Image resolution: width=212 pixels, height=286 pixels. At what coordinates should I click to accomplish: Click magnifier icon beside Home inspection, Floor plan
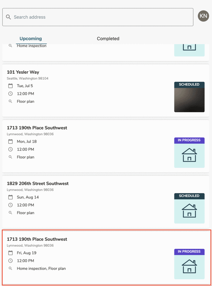point(10,268)
